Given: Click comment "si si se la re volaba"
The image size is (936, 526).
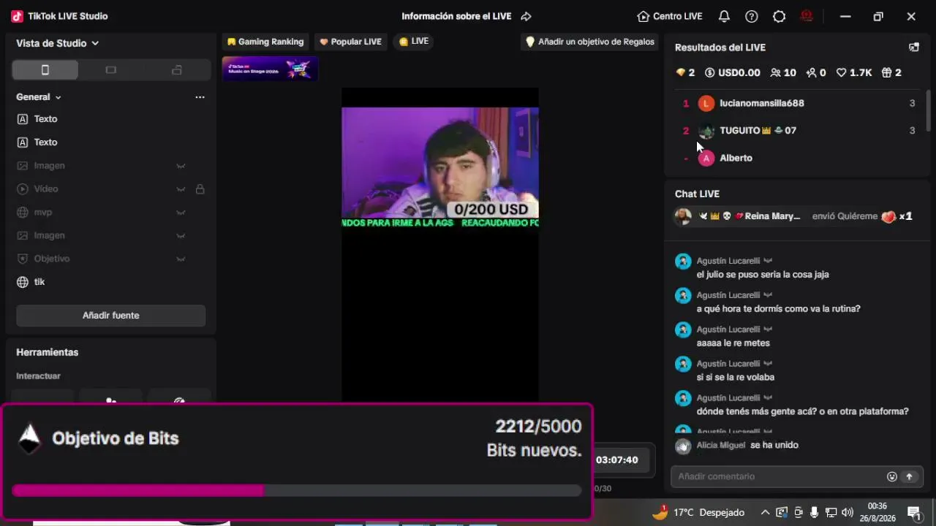Looking at the screenshot, I should click(x=736, y=378).
